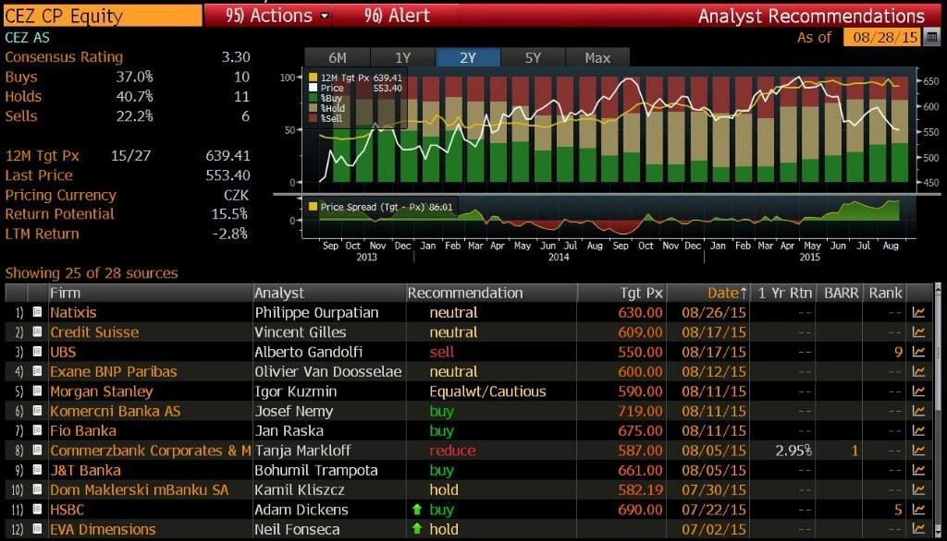947x541 pixels.
Task: Open the EVA Dimensions firm link
Action: 103,530
